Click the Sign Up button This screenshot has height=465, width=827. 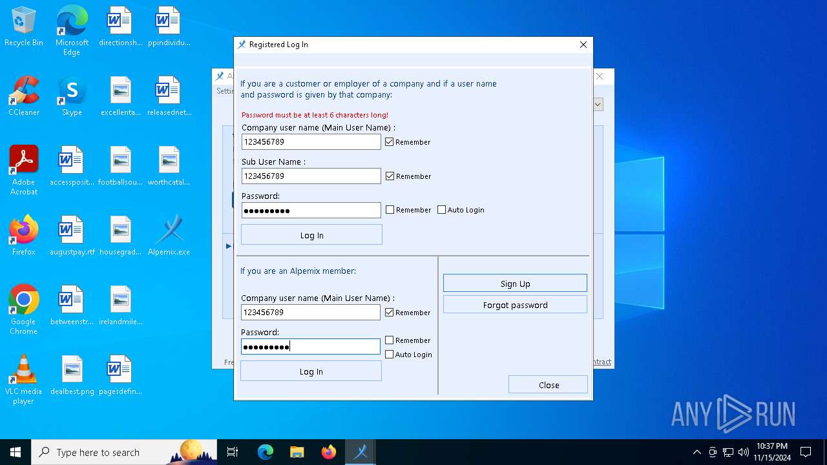point(515,284)
